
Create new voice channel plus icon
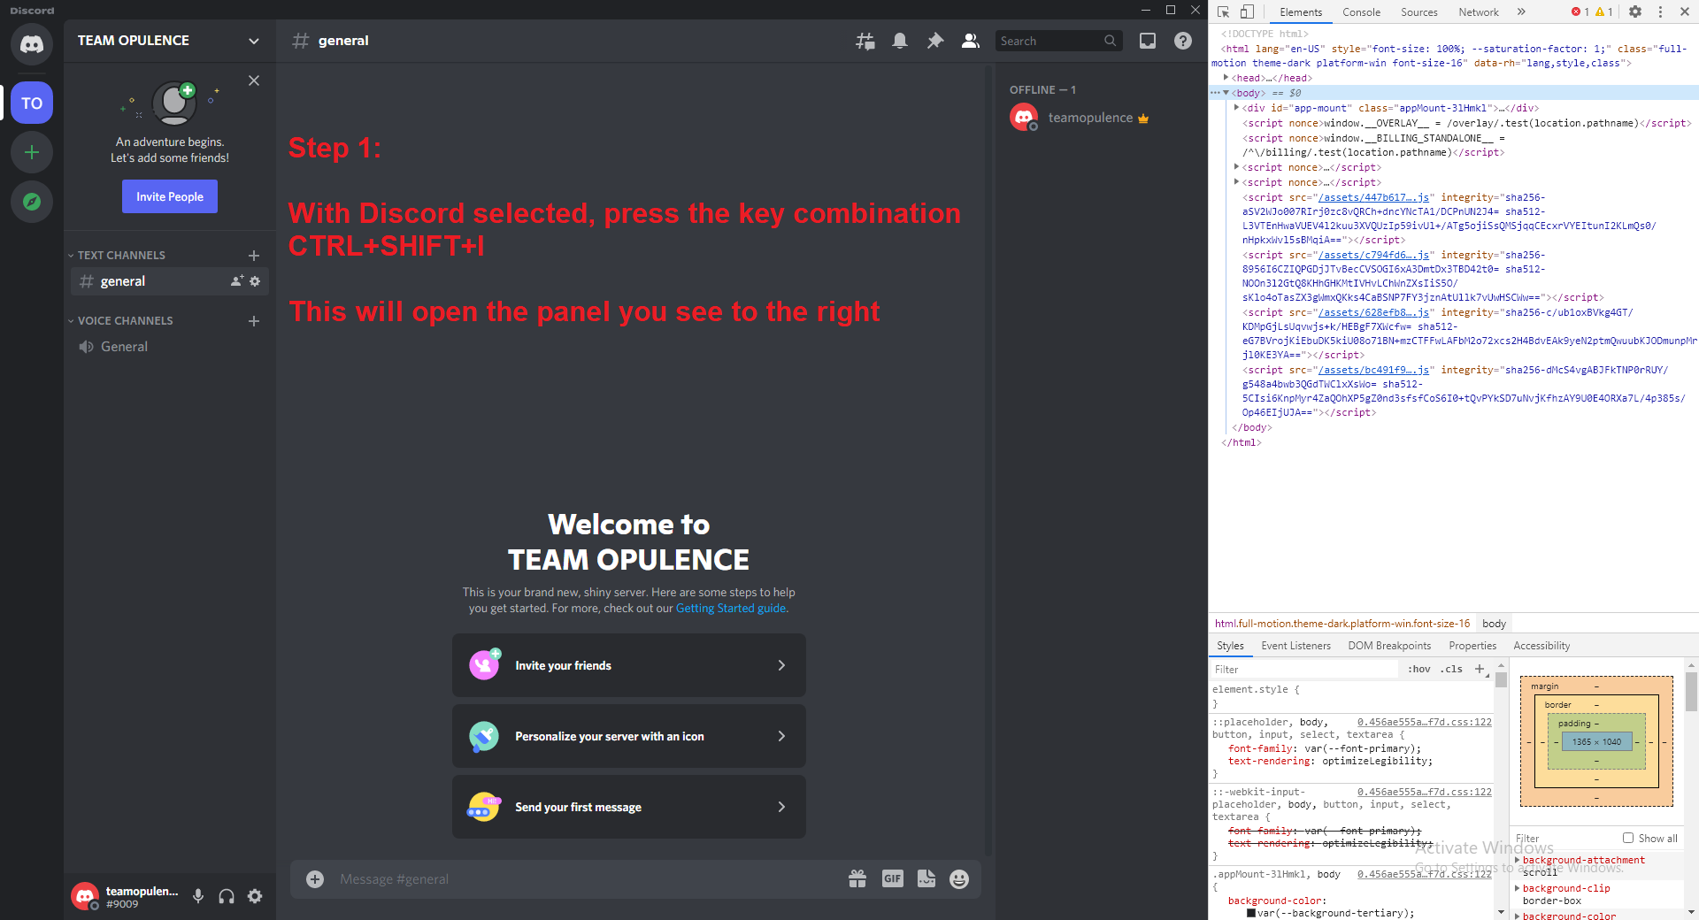(254, 321)
